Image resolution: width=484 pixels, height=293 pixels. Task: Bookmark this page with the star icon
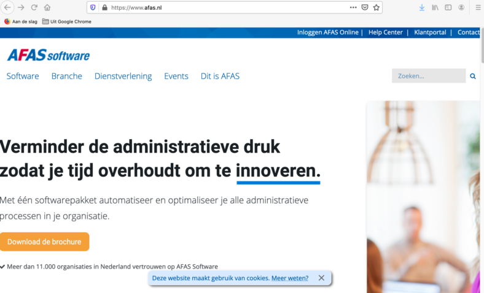[x=377, y=7]
